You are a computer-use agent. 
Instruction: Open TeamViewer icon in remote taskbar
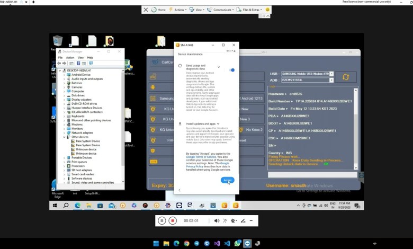(179, 206)
